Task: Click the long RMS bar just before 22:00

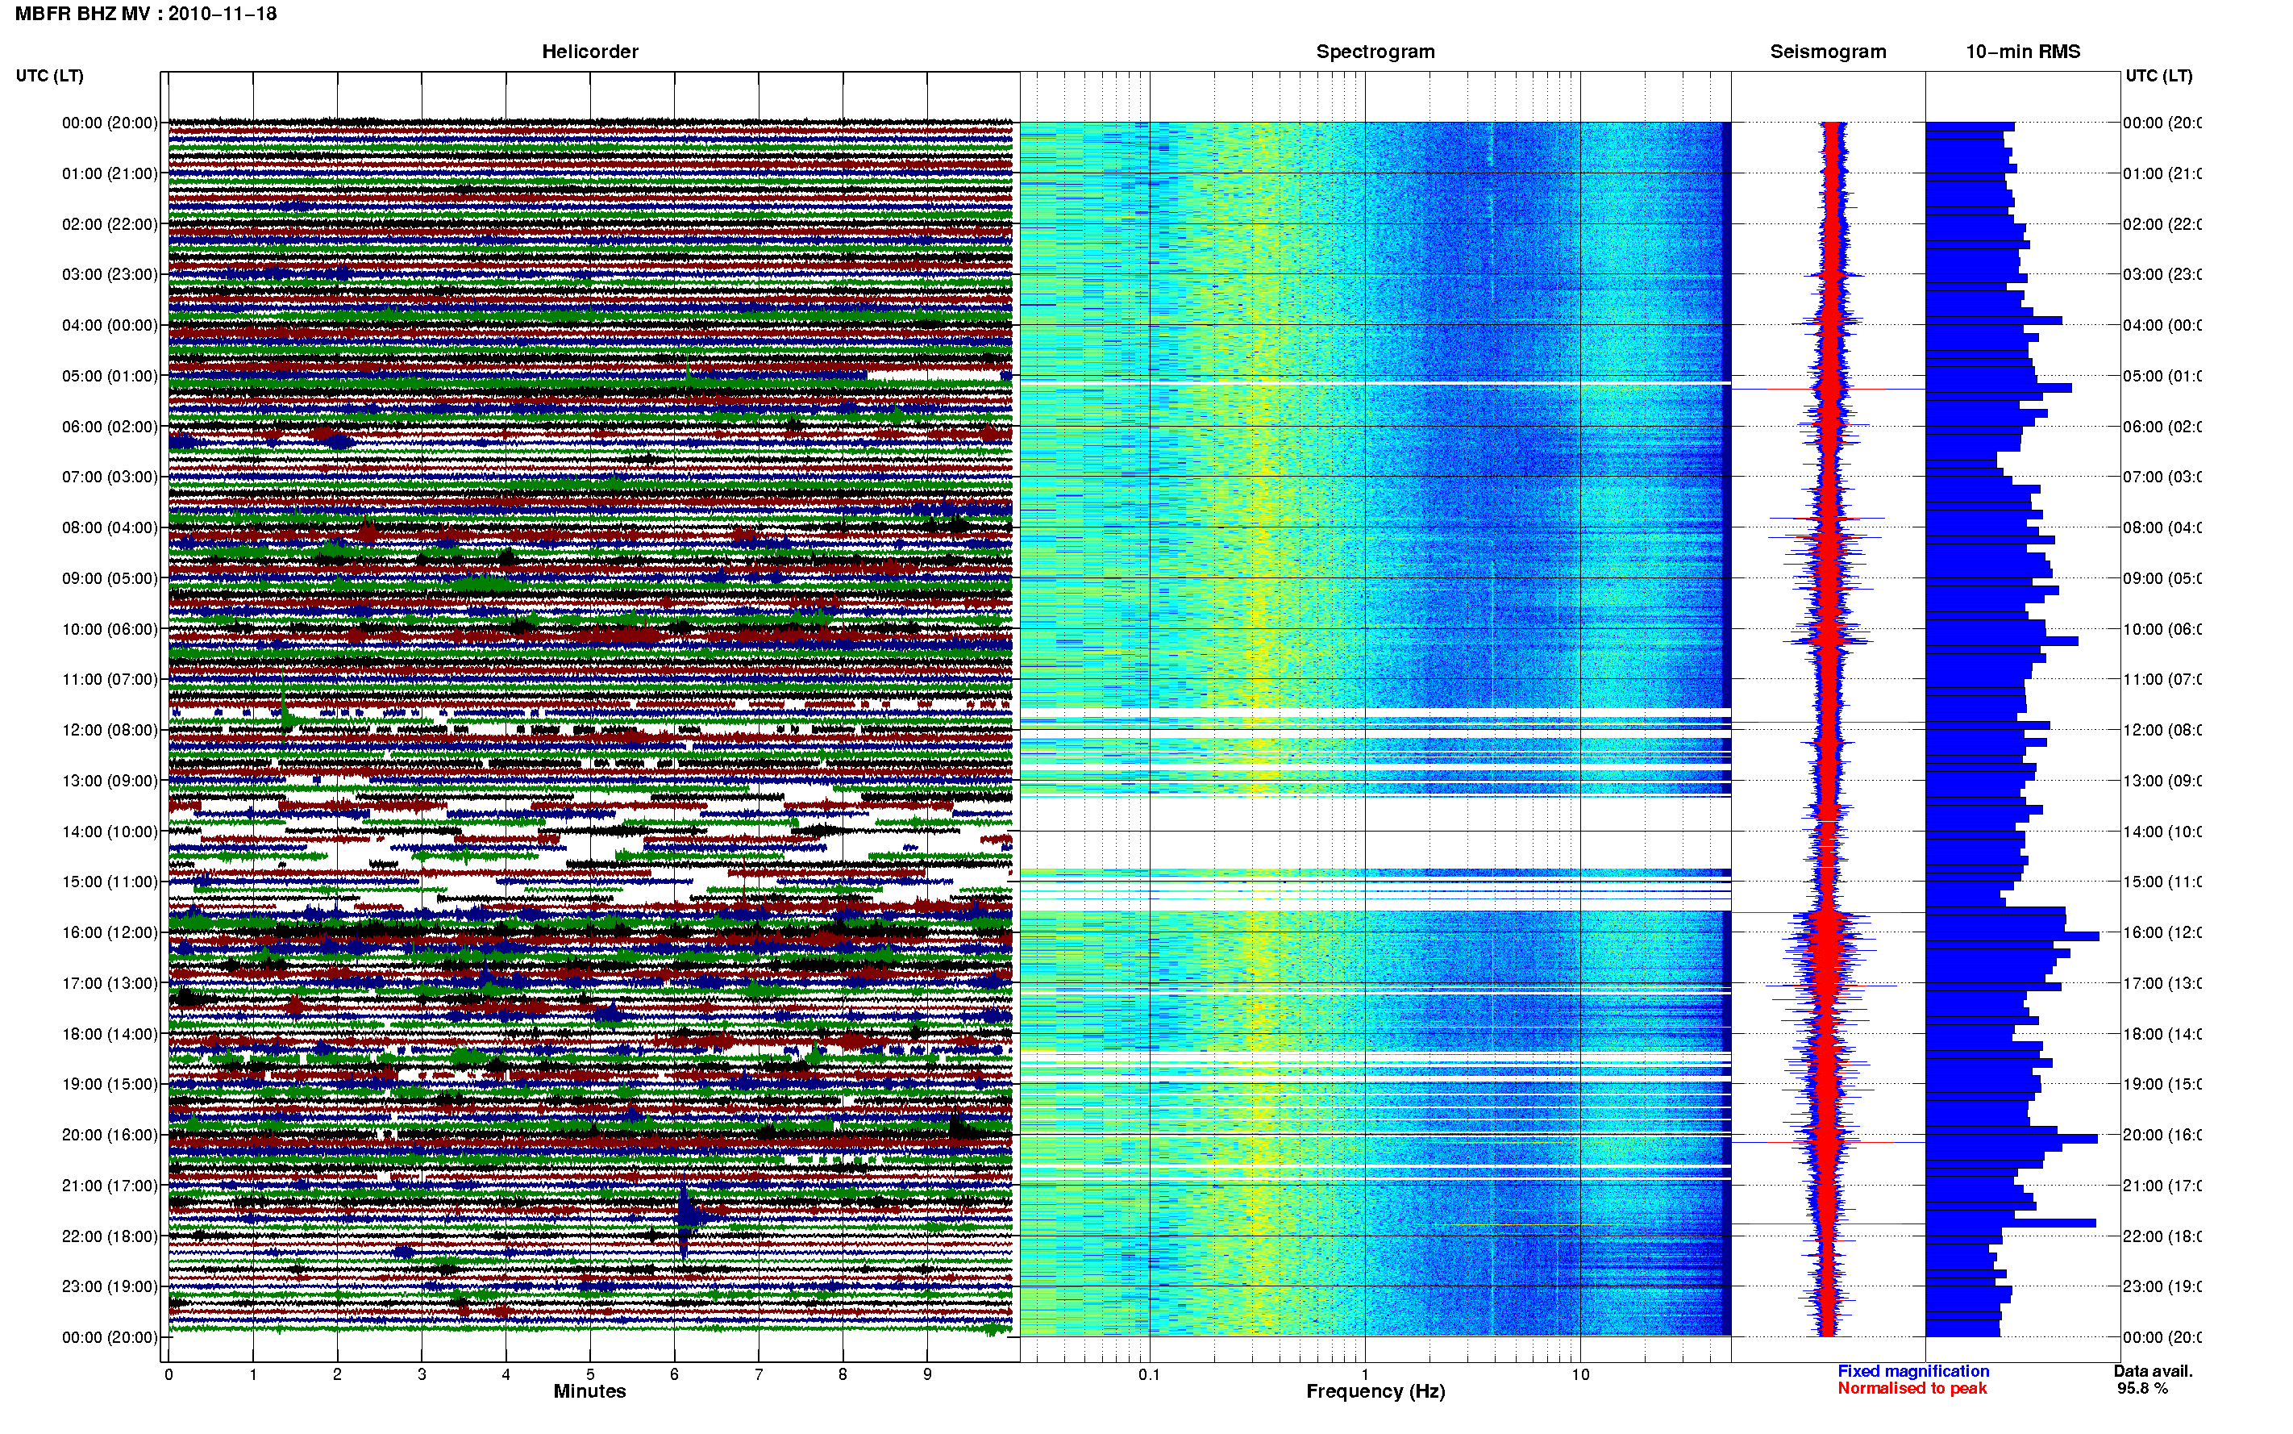Action: [2011, 1223]
